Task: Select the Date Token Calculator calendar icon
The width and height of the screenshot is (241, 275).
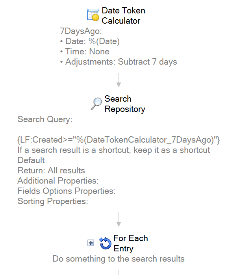Action: [x=93, y=15]
